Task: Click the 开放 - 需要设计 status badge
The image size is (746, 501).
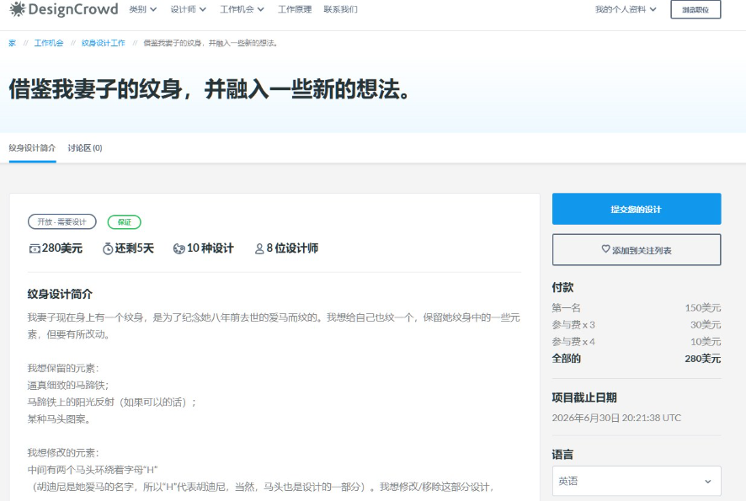Action: 61,221
